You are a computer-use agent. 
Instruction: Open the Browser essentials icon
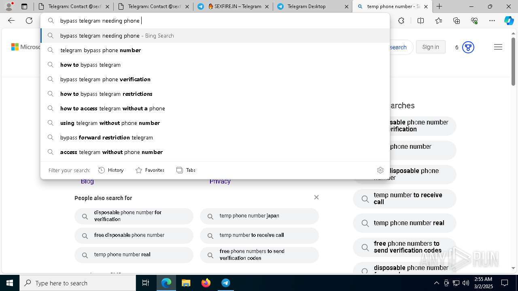(x=474, y=21)
